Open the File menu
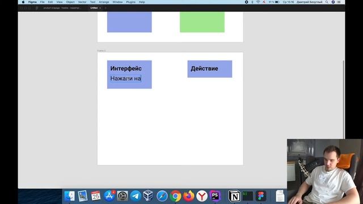This screenshot has height=204, width=363. tap(42, 2)
